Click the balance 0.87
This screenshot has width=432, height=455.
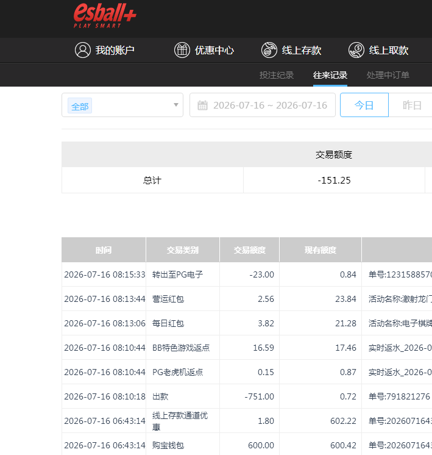[x=348, y=372]
